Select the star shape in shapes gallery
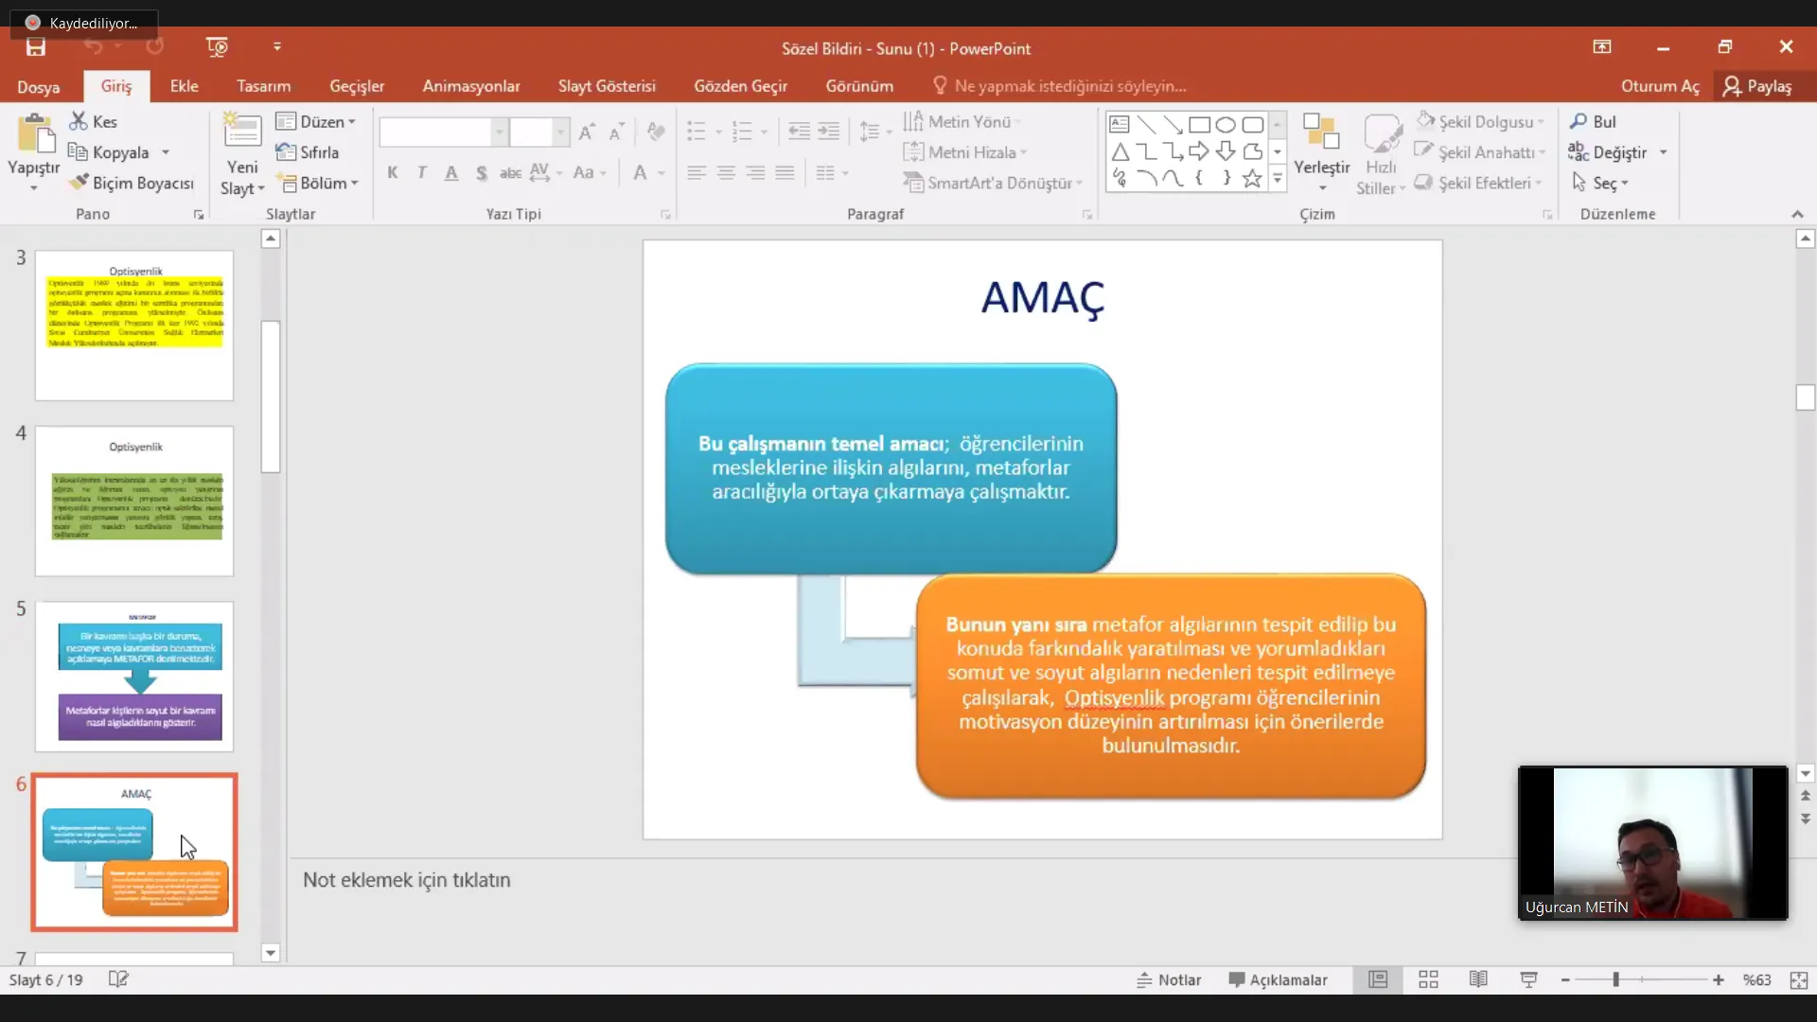The width and height of the screenshot is (1817, 1022). 1252,178
